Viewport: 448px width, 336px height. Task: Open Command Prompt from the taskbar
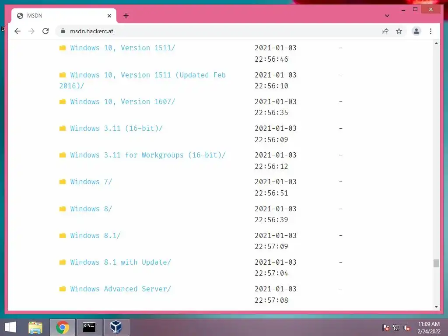[89, 327]
